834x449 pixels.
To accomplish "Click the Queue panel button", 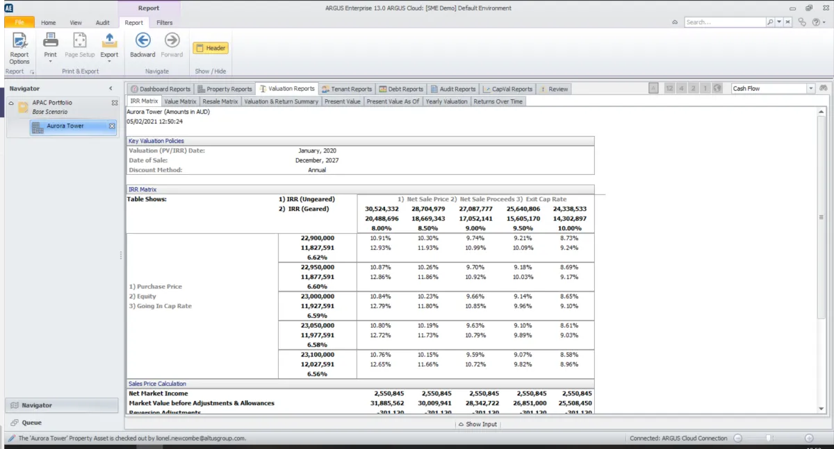I will point(31,423).
